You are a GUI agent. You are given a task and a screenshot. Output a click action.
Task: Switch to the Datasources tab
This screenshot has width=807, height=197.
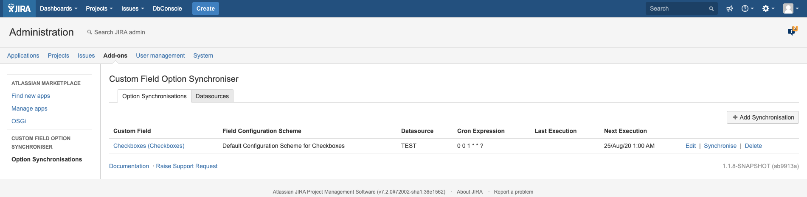[x=212, y=96]
